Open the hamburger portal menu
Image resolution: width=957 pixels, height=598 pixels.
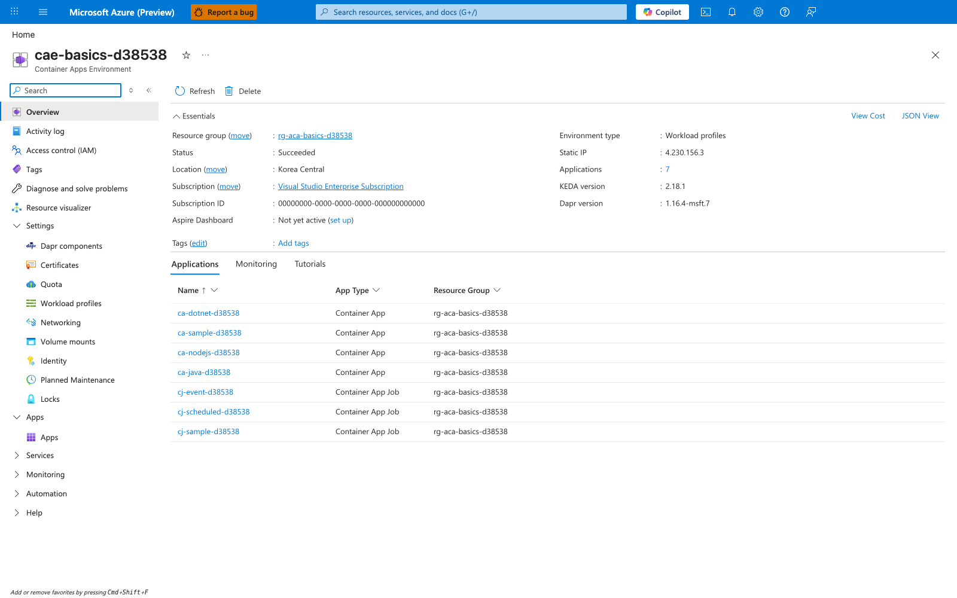point(43,12)
